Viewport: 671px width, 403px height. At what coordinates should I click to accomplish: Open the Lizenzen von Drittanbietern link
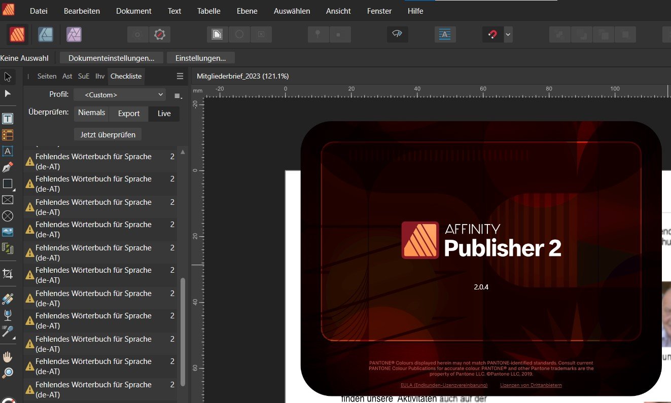pos(531,385)
